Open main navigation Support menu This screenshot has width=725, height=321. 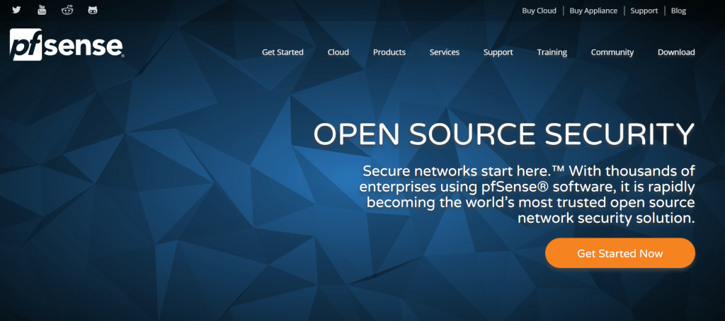tap(498, 52)
